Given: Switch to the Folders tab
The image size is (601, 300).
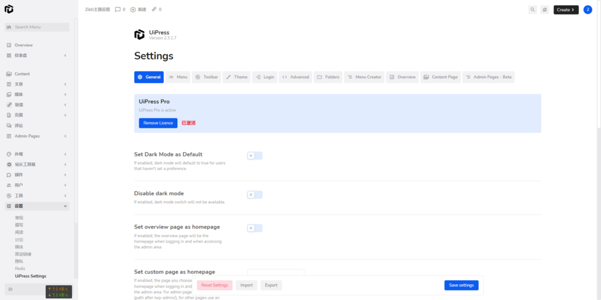Looking at the screenshot, I should 328,77.
